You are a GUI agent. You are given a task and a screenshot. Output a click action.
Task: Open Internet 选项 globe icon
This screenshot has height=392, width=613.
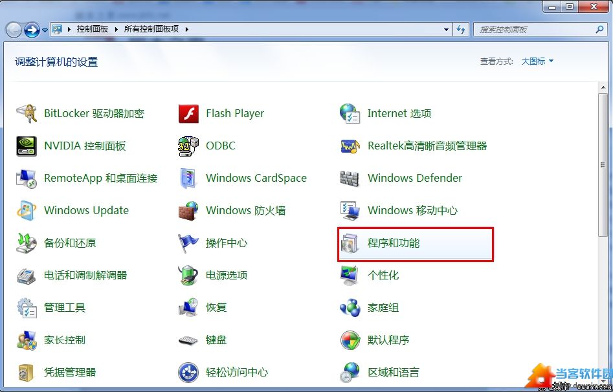tap(350, 114)
